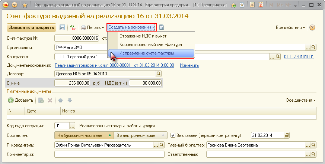This screenshot has width=325, height=164.
Task: Toggle the Создать на основании dropdown
Action: point(132,27)
